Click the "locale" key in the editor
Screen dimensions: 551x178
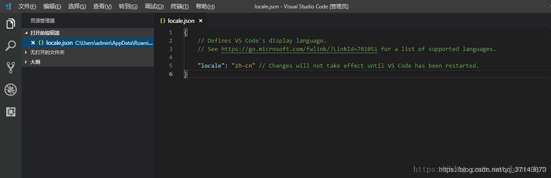(211, 66)
